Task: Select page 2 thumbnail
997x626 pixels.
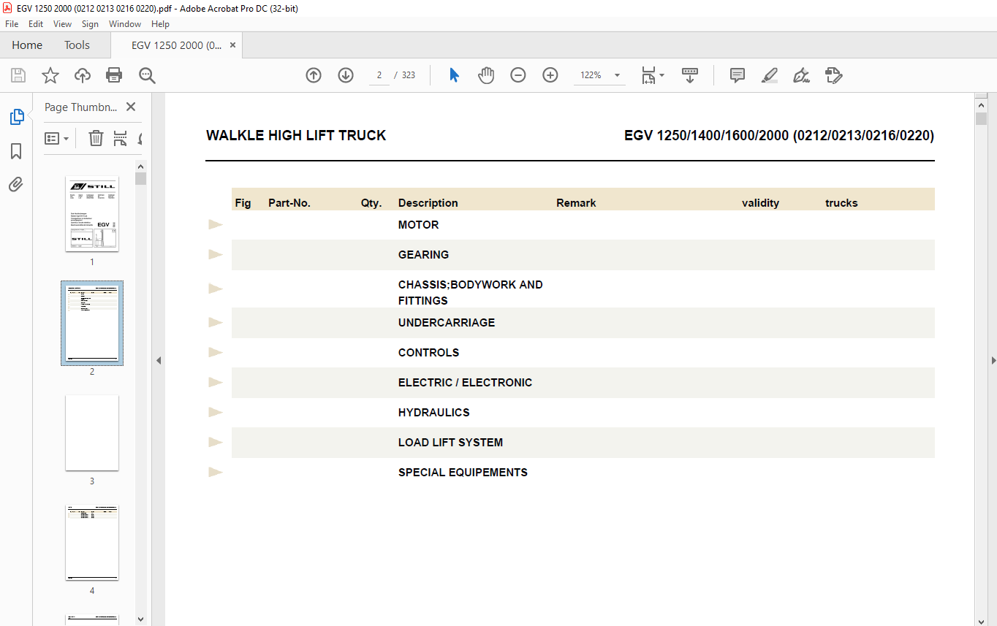Action: pyautogui.click(x=92, y=323)
